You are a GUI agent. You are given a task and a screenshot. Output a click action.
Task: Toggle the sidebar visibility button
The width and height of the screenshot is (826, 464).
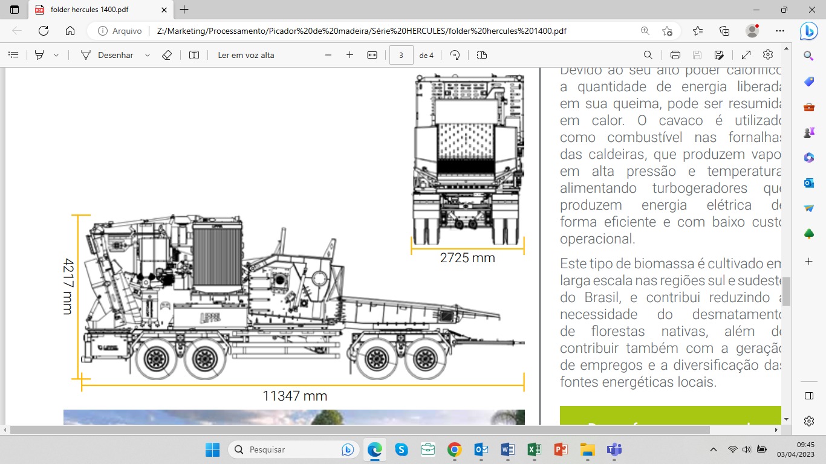pyautogui.click(x=809, y=396)
